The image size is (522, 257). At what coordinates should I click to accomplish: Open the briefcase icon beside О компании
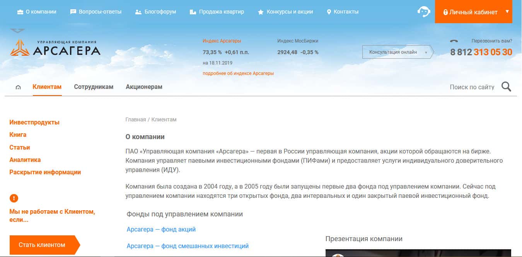(x=20, y=12)
